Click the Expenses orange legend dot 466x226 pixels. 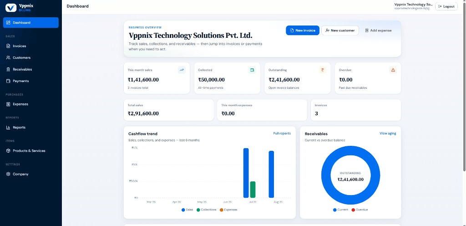pyautogui.click(x=222, y=210)
